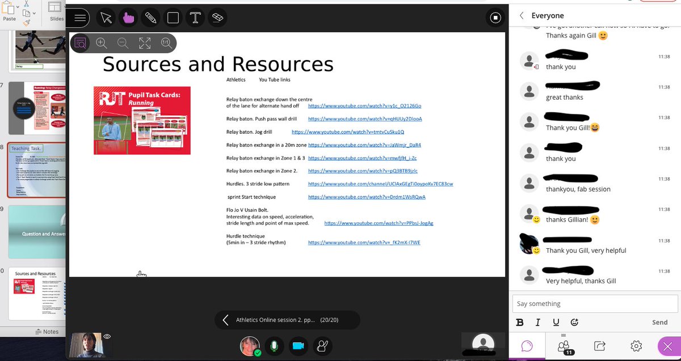
Task: Set slide to best fit
Action: coord(145,43)
